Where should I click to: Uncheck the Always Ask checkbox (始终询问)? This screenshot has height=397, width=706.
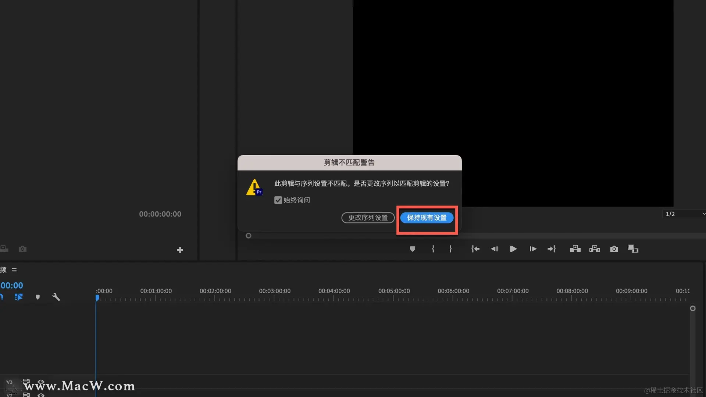(278, 200)
